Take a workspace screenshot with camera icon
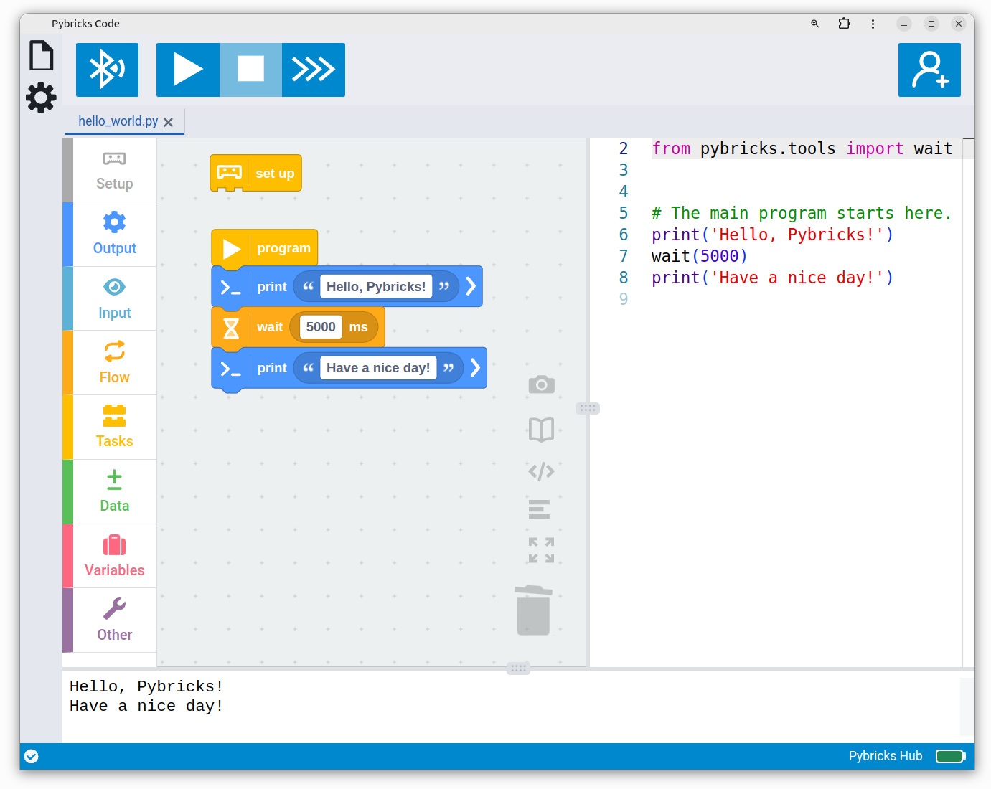This screenshot has width=991, height=789. click(541, 384)
